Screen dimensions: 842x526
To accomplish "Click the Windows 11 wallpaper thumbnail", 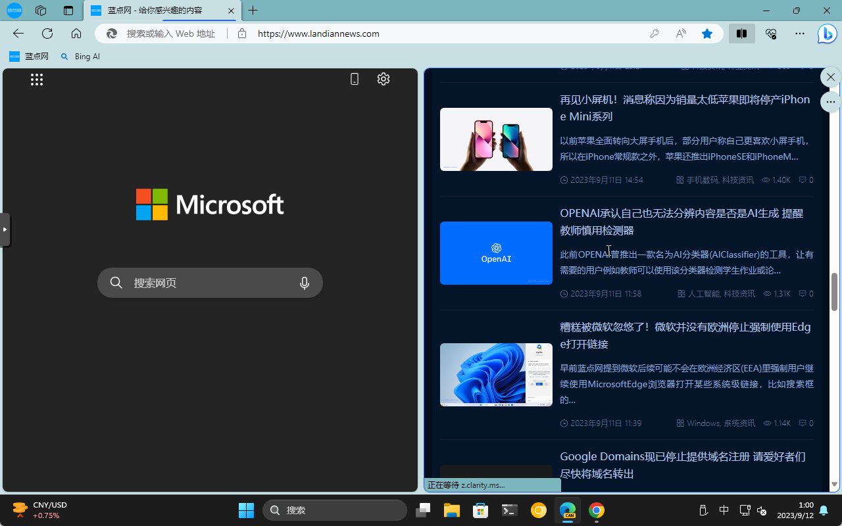I will [496, 375].
